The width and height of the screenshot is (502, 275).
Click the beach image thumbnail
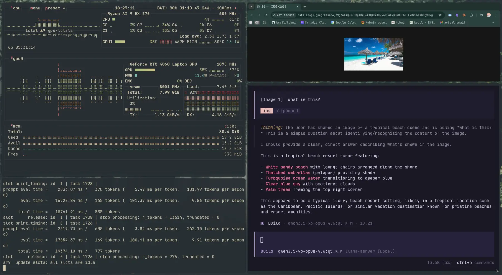coord(374,54)
